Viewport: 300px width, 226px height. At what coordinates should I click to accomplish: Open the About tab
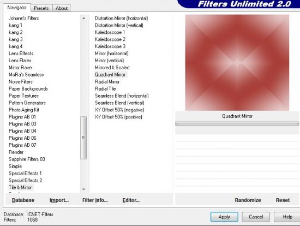pyautogui.click(x=62, y=8)
